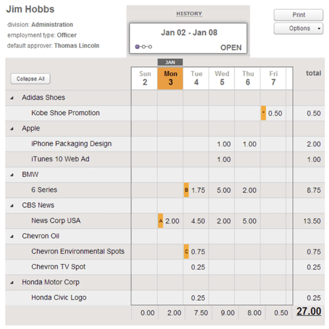Click the orange A note marker on News Corp USA
The image size is (329, 329).
click(160, 221)
